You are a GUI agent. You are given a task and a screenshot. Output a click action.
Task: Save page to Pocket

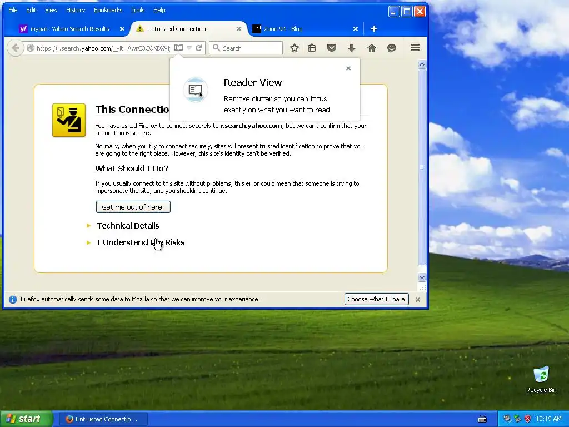332,48
